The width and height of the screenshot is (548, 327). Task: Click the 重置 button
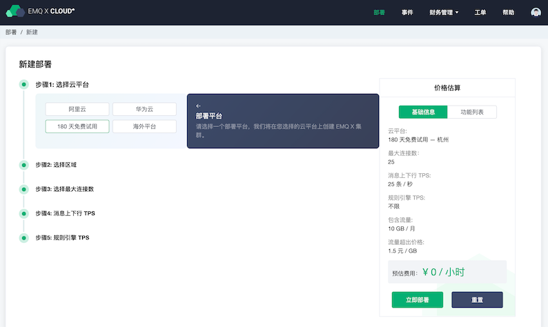477,299
